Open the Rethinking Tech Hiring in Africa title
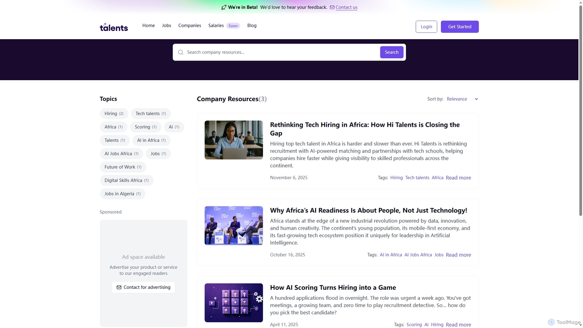 tap(365, 129)
